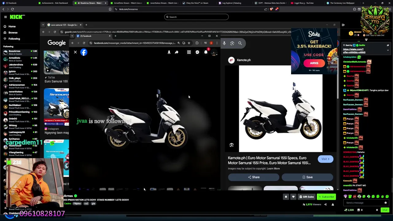Open chat settings gear
Viewport: 393px width, 221px height.
tap(377, 210)
